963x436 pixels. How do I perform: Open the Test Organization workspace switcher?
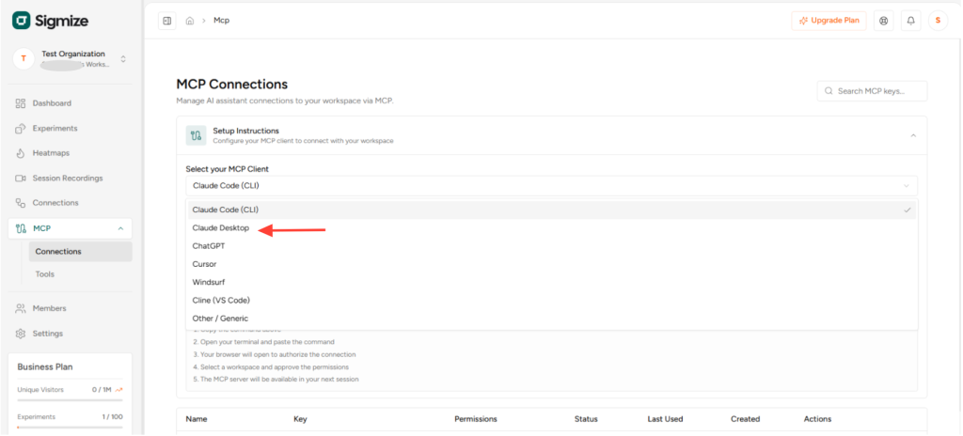click(x=123, y=59)
